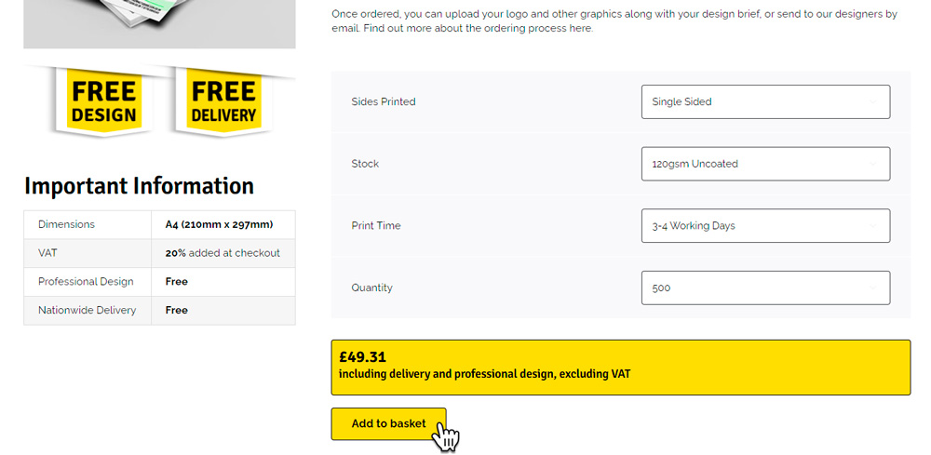The height and width of the screenshot is (455, 931).
Task: Click the Stock field label
Action: tap(365, 164)
